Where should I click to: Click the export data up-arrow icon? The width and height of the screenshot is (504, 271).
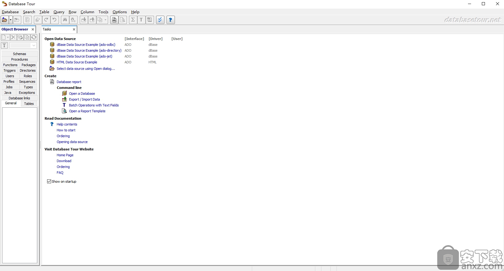coord(92,20)
